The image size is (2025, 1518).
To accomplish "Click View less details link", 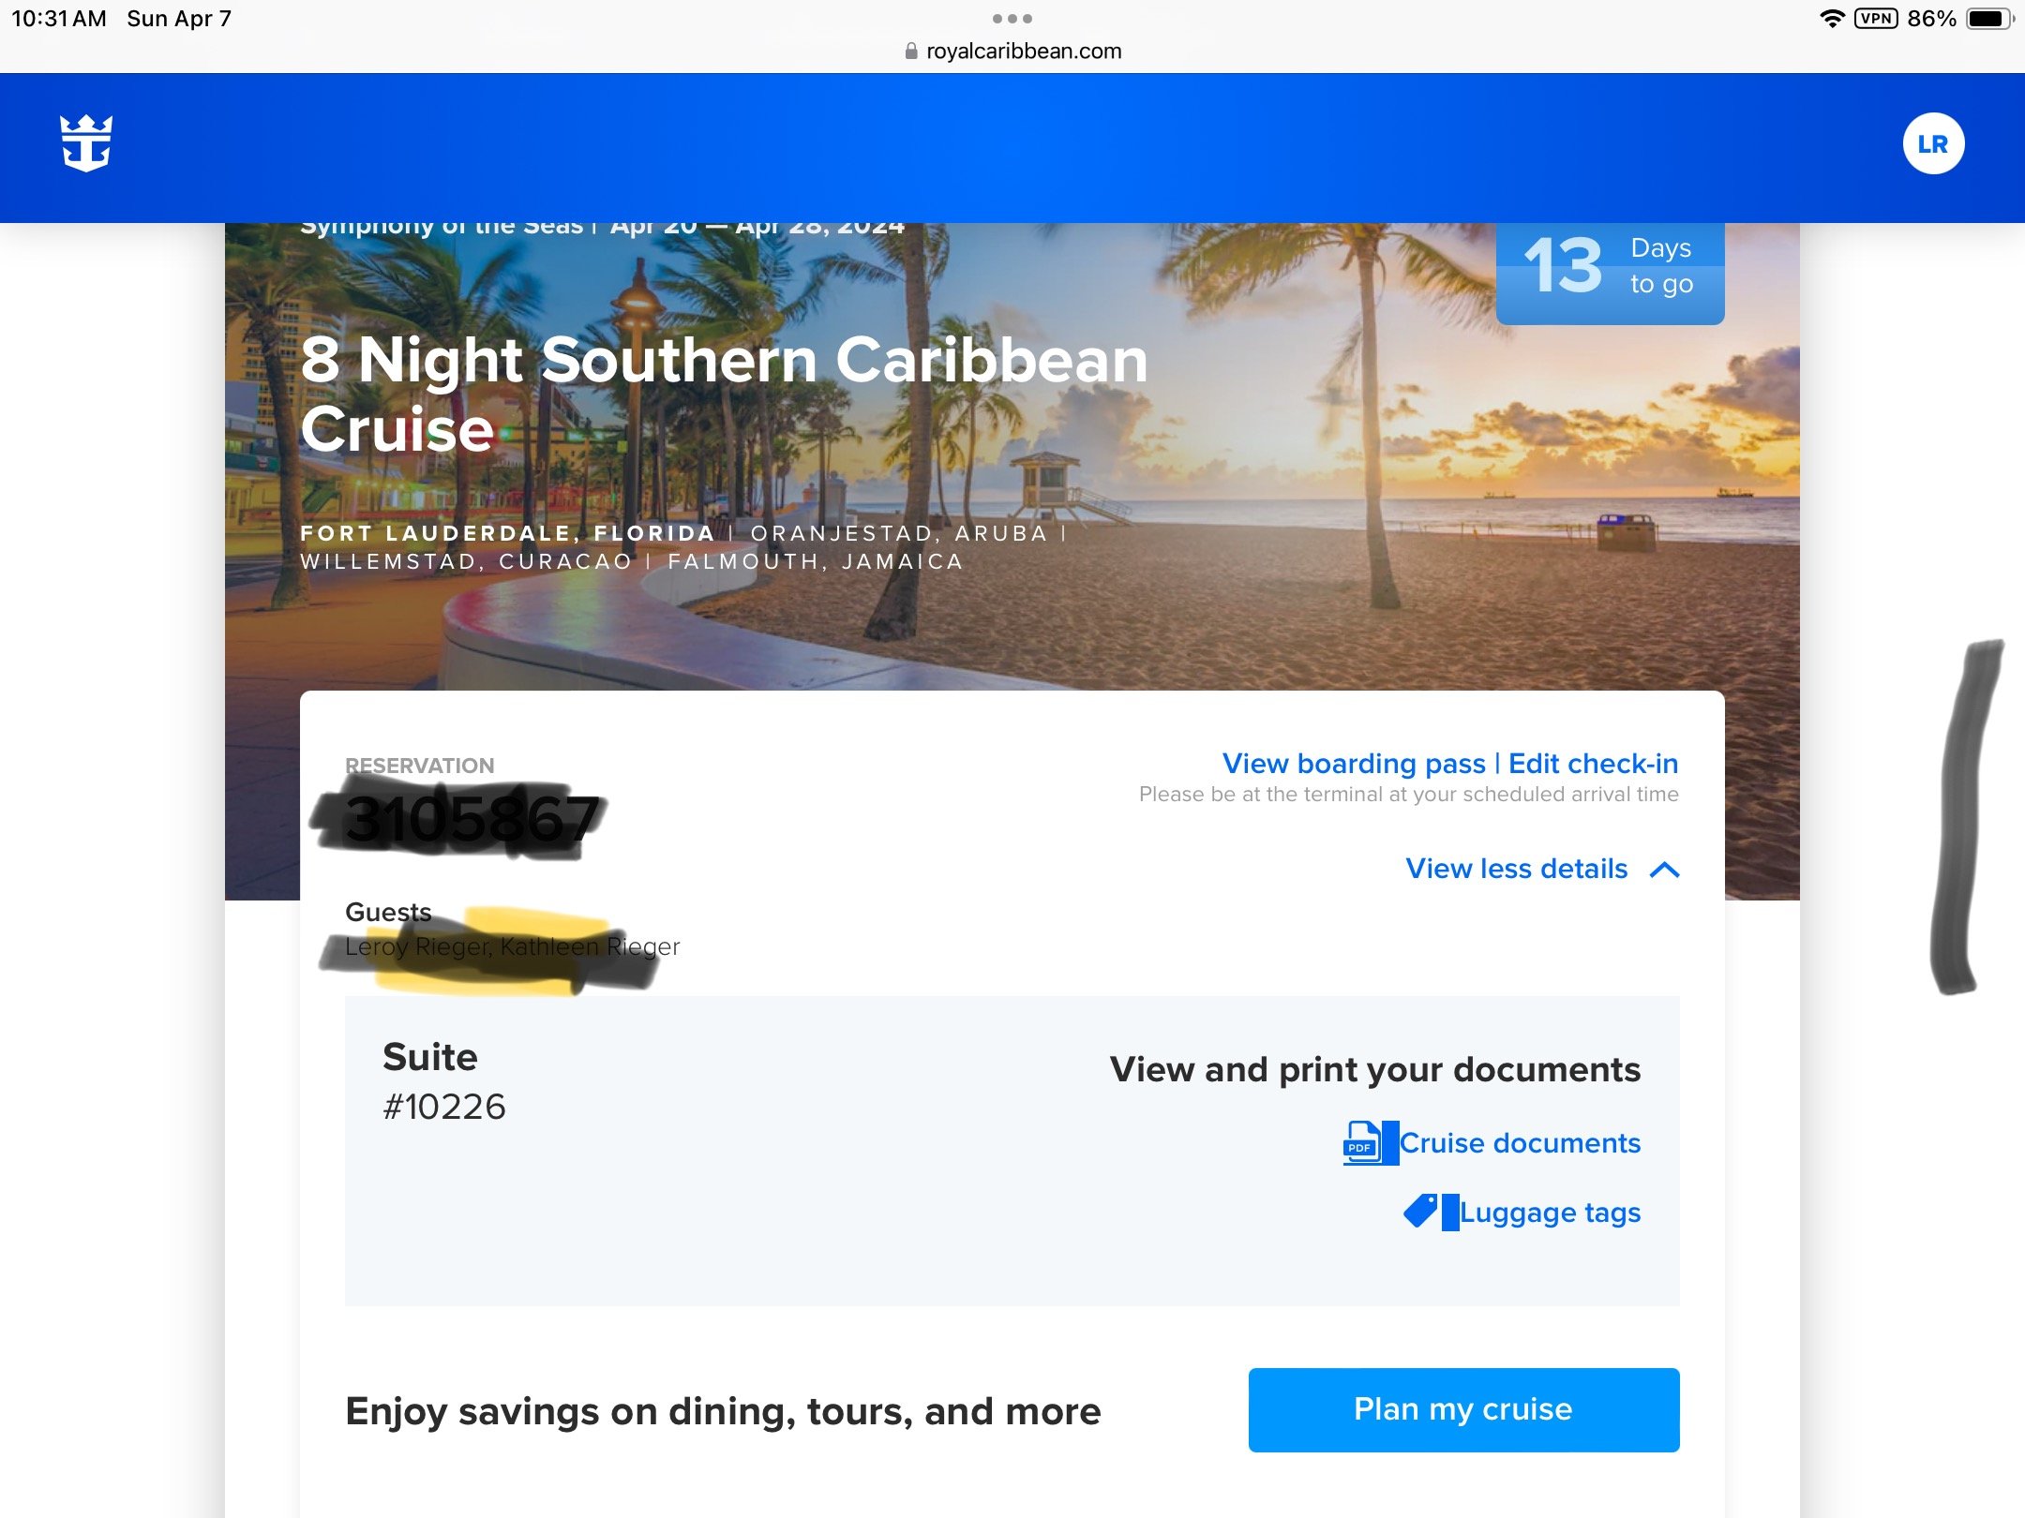I will point(1516,869).
